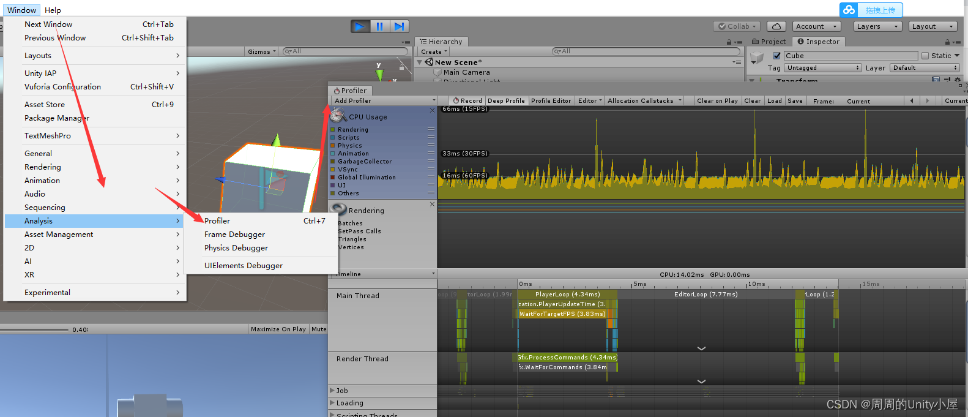Viewport: 968px width, 417px height.
Task: Open the Layer Default dropdown
Action: [925, 68]
